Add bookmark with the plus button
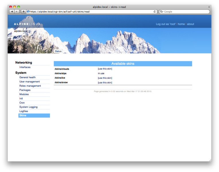This screenshot has height=172, width=219. tap(24, 11)
